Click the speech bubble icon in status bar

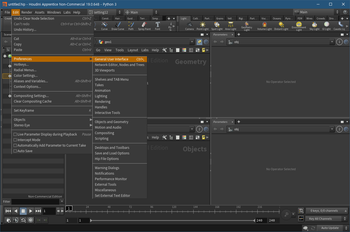(x=306, y=228)
